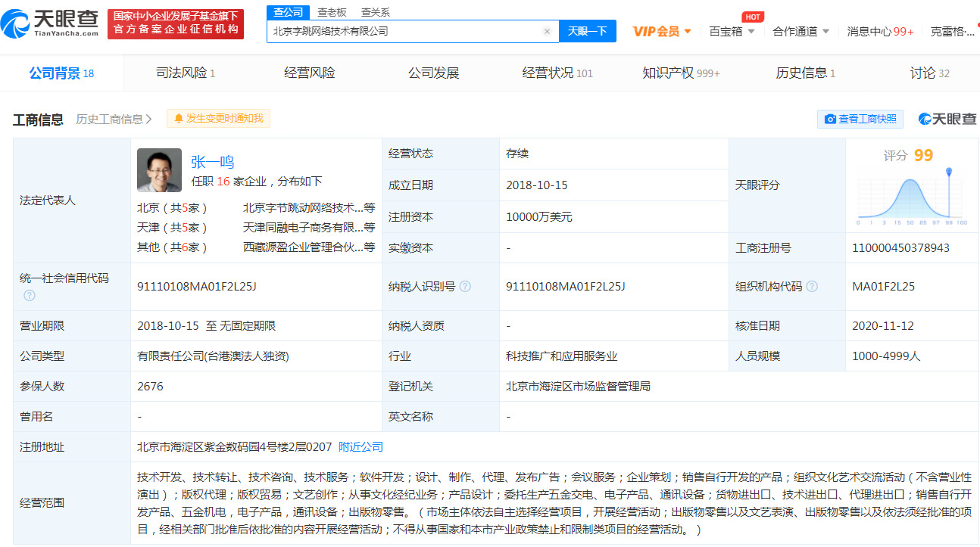This screenshot has height=547, width=980.
Task: Click the 天眼评分 distribution chart
Action: (911, 197)
